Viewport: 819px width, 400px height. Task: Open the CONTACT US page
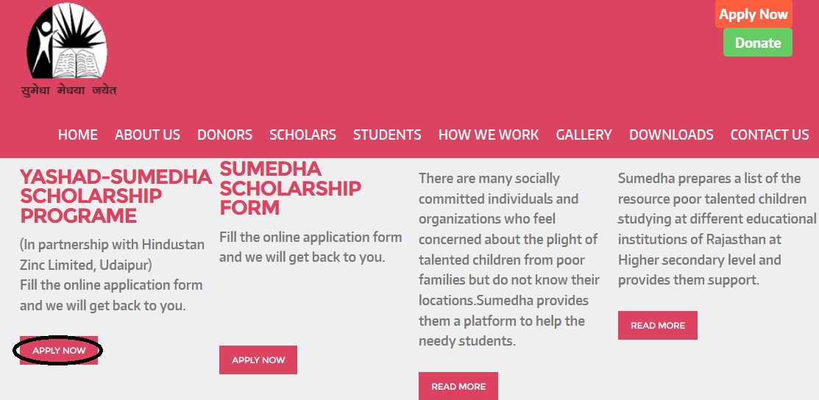tap(770, 135)
